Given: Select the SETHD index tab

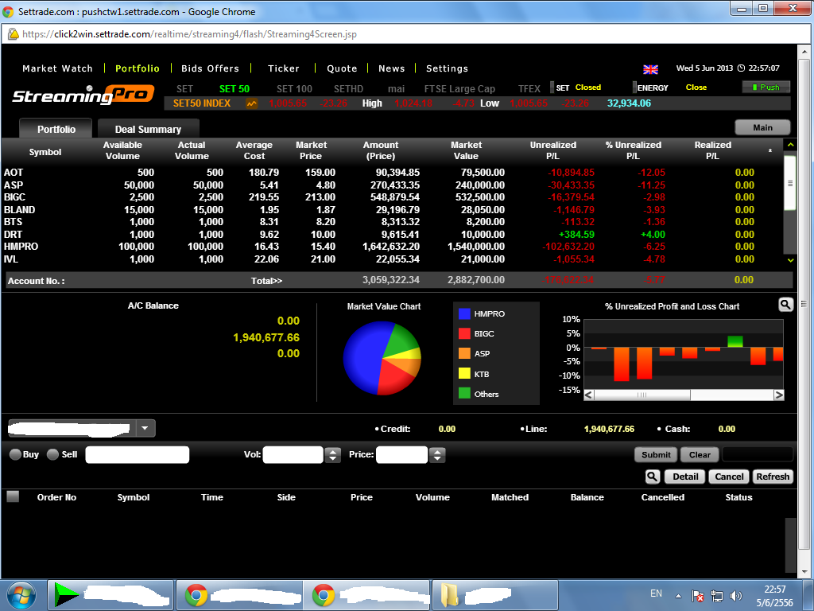Looking at the screenshot, I should 348,89.
